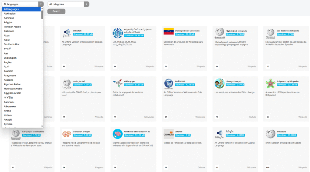Click the C'est pas sorcier Défense icon

(x=169, y=134)
